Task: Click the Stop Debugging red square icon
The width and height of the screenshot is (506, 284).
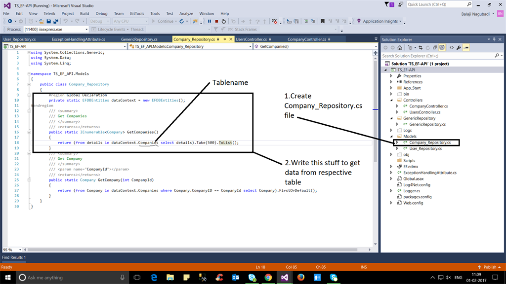Action: click(216, 21)
